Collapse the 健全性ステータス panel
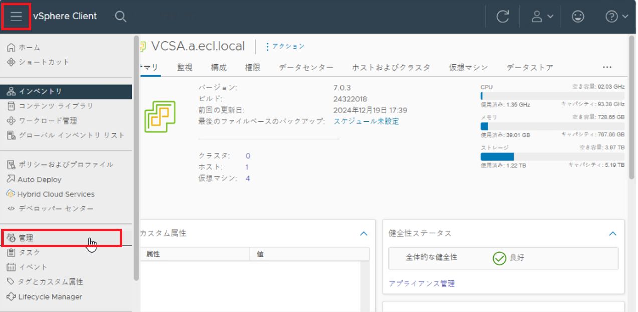The image size is (638, 312). coord(612,233)
